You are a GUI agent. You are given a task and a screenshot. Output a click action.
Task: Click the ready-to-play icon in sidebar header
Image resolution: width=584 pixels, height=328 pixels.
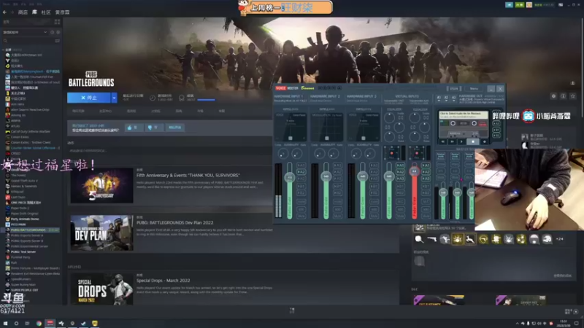pos(58,32)
